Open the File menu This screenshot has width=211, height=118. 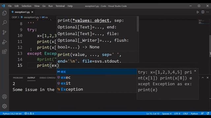pyautogui.click(x=10, y=6)
